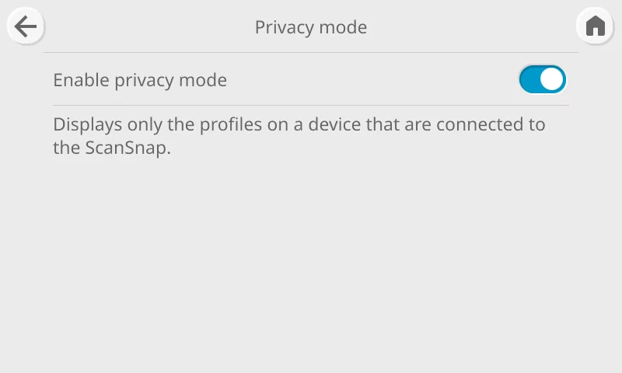Click the white knob of the toggle
Image resolution: width=622 pixels, height=373 pixels.
pos(551,79)
